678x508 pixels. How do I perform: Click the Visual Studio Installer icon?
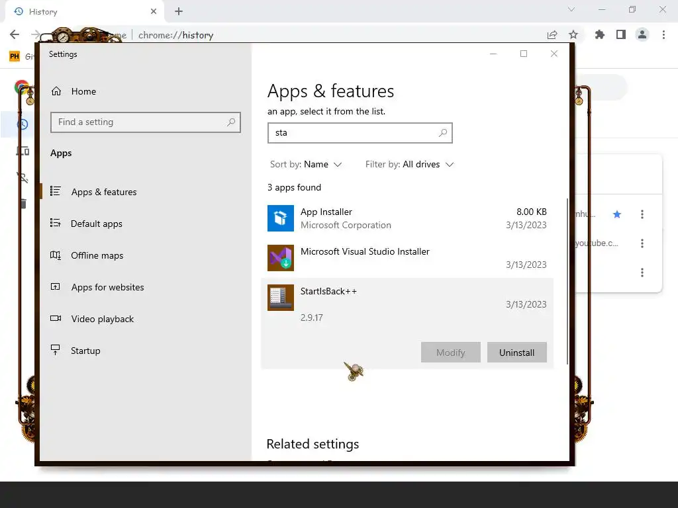281,258
